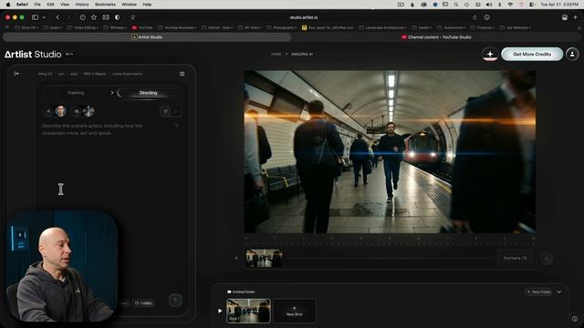
Task: Add a New Shot
Action: [x=294, y=311]
